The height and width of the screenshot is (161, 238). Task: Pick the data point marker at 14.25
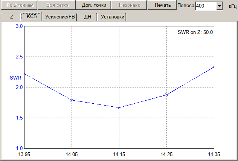166,95
